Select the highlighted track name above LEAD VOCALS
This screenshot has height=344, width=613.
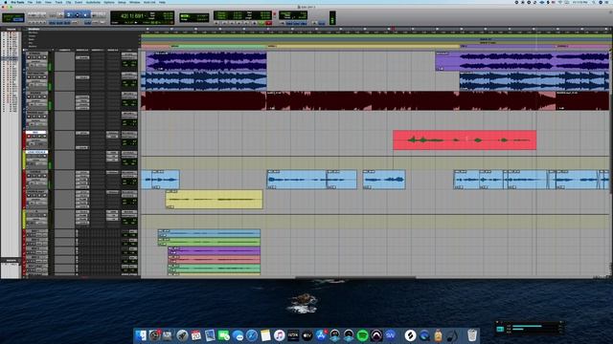[36, 132]
